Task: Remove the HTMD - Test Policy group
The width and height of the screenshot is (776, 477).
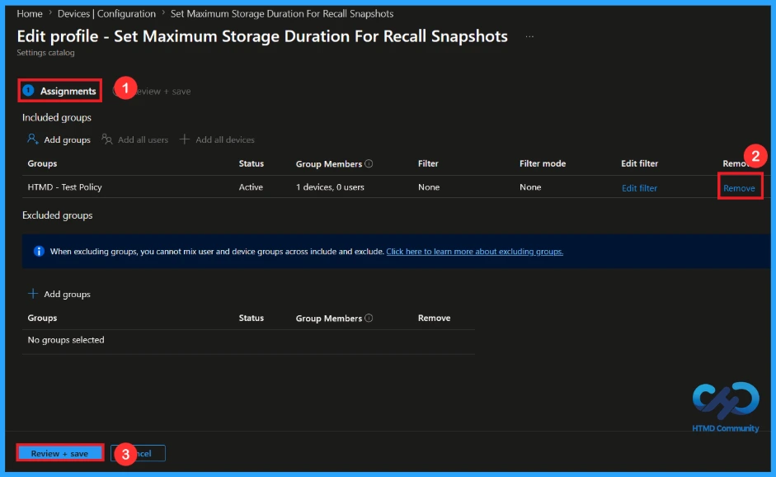Action: click(740, 188)
